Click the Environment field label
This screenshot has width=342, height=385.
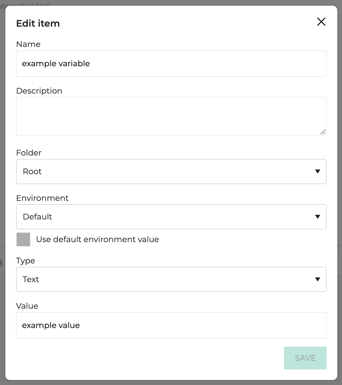pyautogui.click(x=42, y=198)
